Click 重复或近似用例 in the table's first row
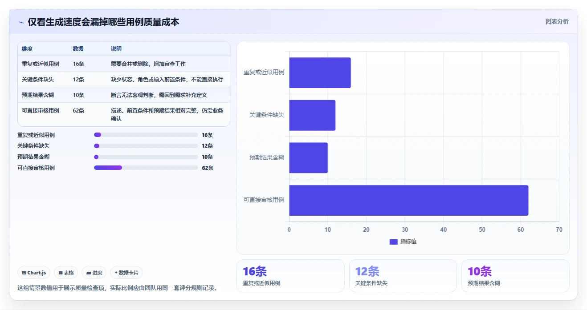This screenshot has width=587, height=310. pos(41,64)
